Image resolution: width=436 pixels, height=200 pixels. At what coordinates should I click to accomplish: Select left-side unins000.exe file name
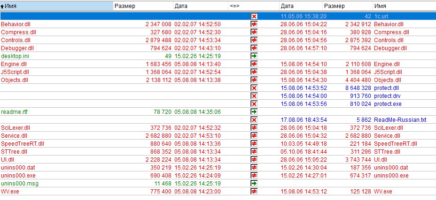18,176
